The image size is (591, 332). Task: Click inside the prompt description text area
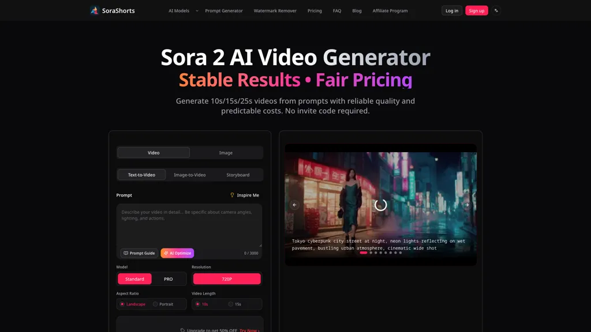point(189,225)
